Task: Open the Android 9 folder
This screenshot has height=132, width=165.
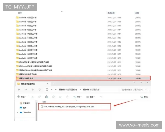Action: point(26,30)
